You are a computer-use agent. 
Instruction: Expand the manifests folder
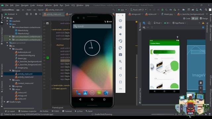coord(7,21)
